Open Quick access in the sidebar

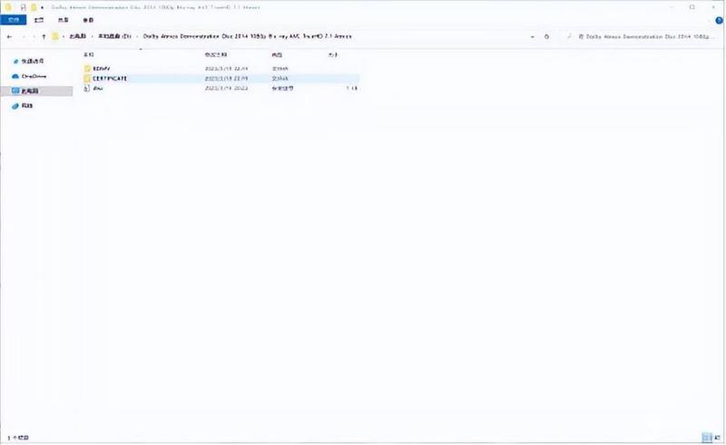29,61
